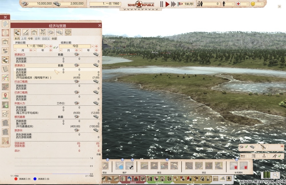Image resolution: width=286 pixels, height=185 pixels.
Task: Open the warehouse icon in left sidebar
Action: [x=5, y=42]
